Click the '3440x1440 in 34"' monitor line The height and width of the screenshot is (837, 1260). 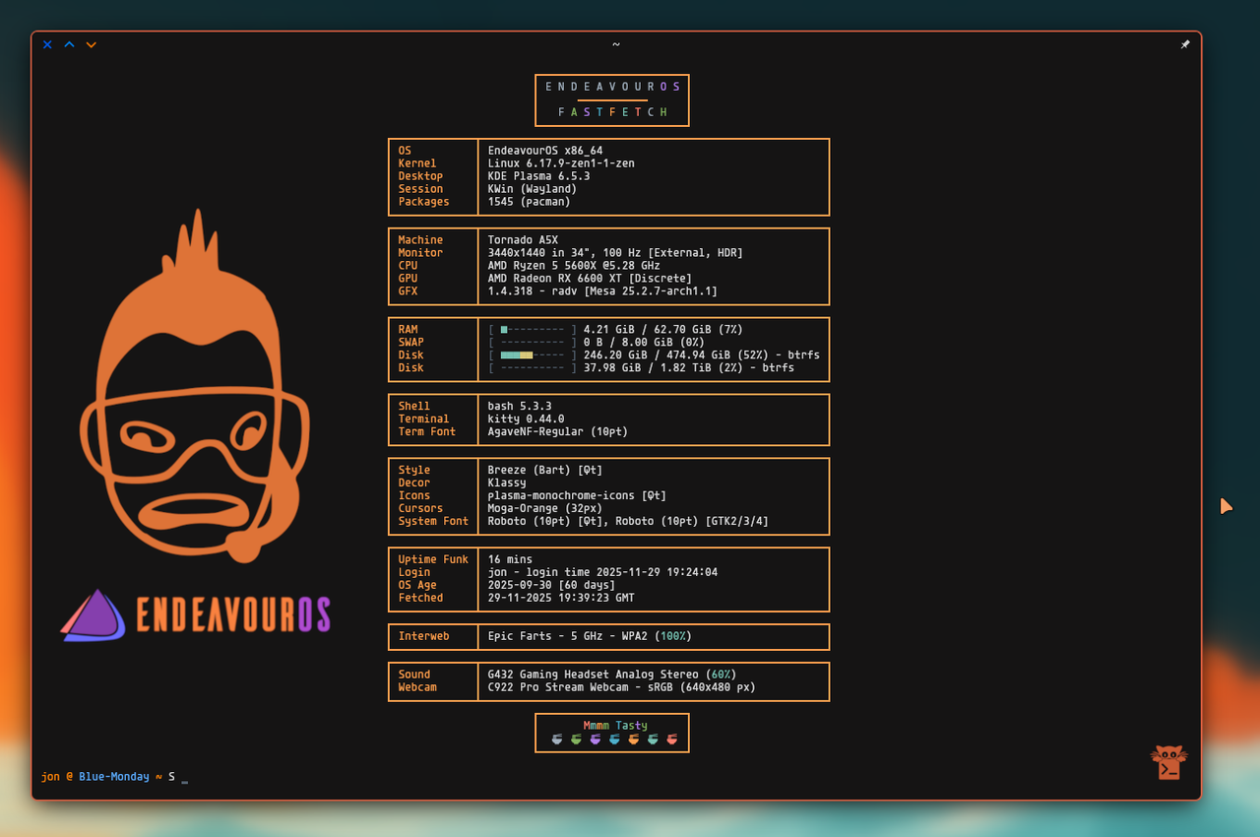click(x=615, y=253)
